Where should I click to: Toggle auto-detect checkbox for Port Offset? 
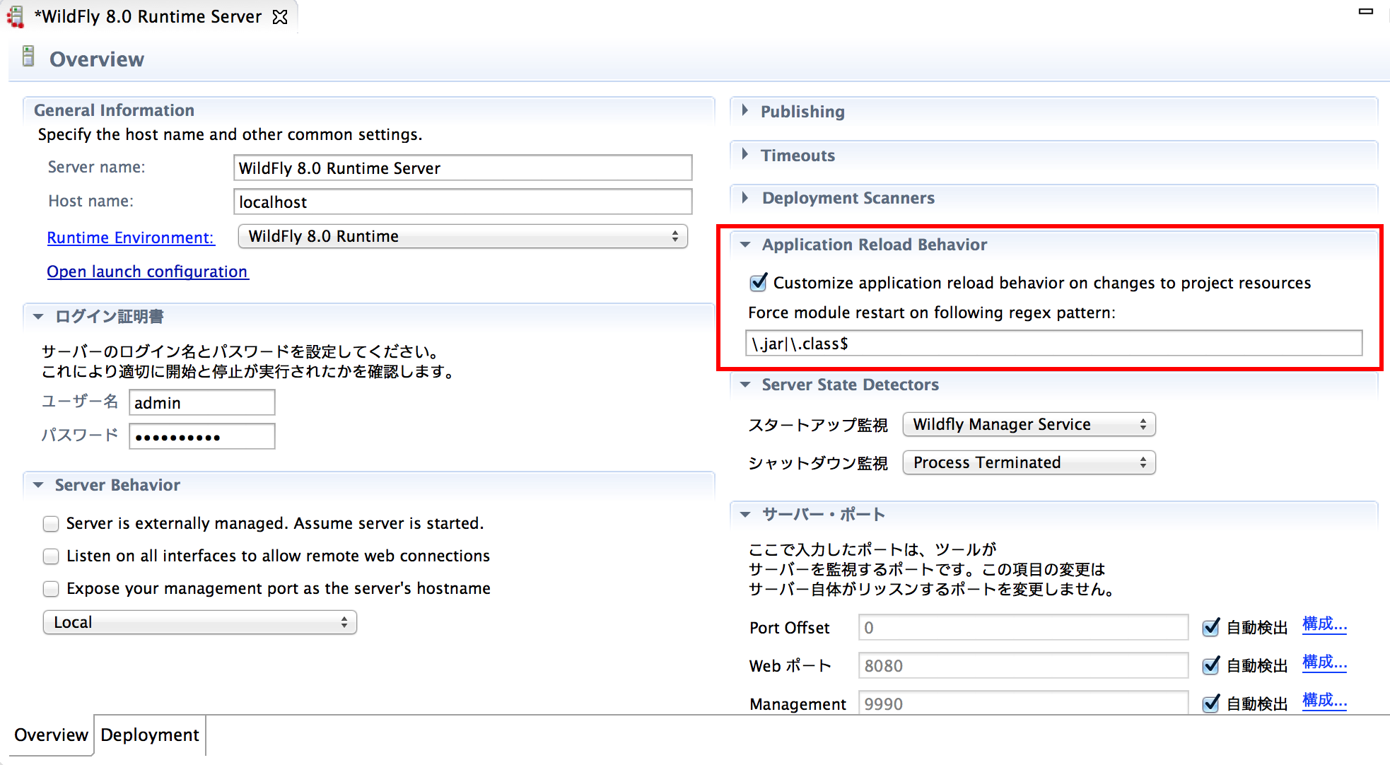pyautogui.click(x=1211, y=627)
